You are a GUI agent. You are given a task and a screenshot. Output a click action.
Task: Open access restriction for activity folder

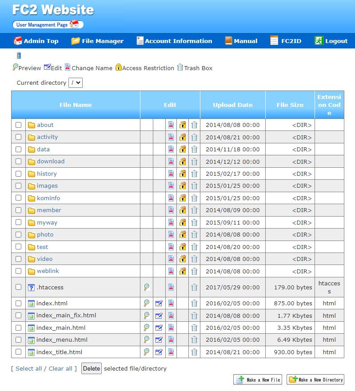click(x=183, y=137)
